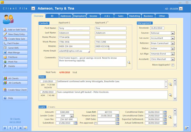
Task: Click the new record icon beside navigation arrows
Action: 25,128
